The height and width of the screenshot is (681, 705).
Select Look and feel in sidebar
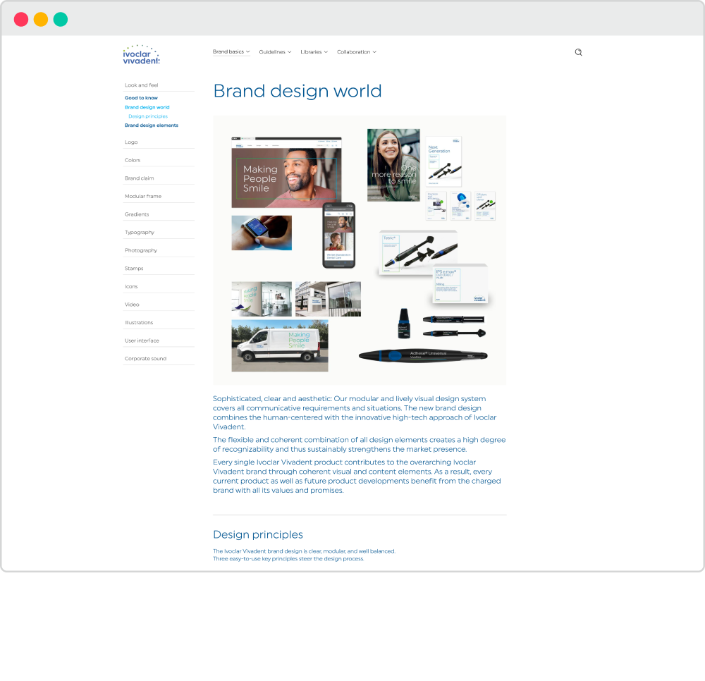[x=142, y=85]
